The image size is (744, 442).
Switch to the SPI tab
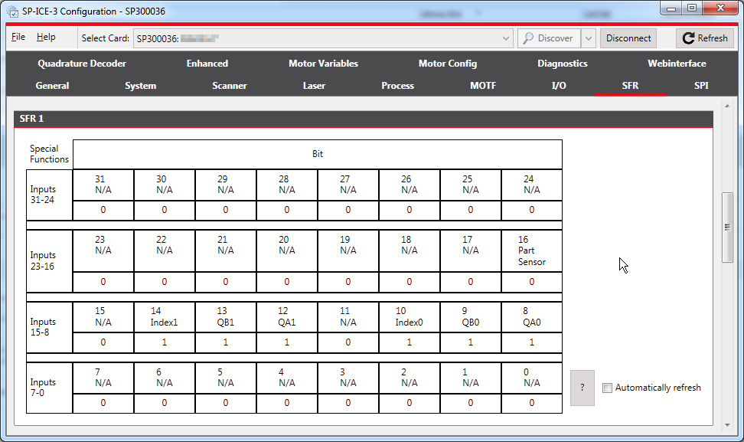[x=701, y=86]
